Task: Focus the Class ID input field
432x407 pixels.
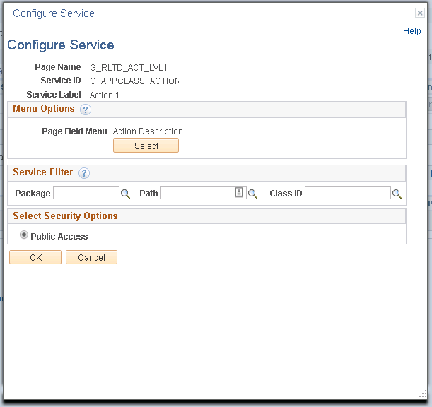Action: 347,194
